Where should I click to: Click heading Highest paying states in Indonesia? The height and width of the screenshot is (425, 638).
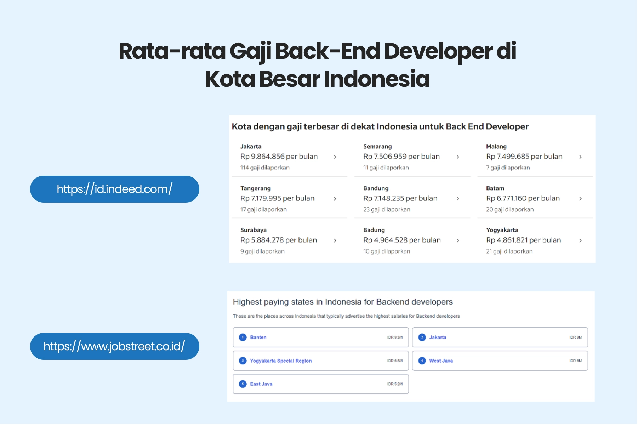(343, 302)
